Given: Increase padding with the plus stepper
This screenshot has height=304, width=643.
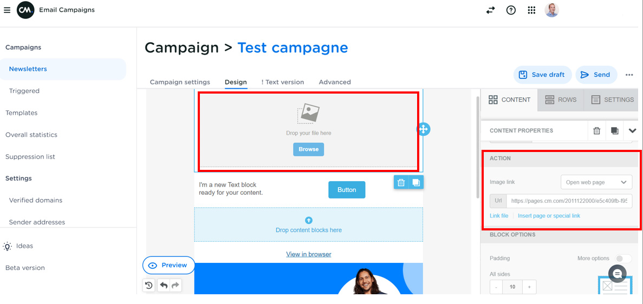Looking at the screenshot, I should (529, 287).
